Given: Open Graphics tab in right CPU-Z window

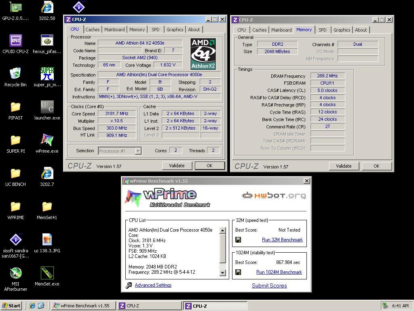Looking at the screenshot, I should 342,30.
